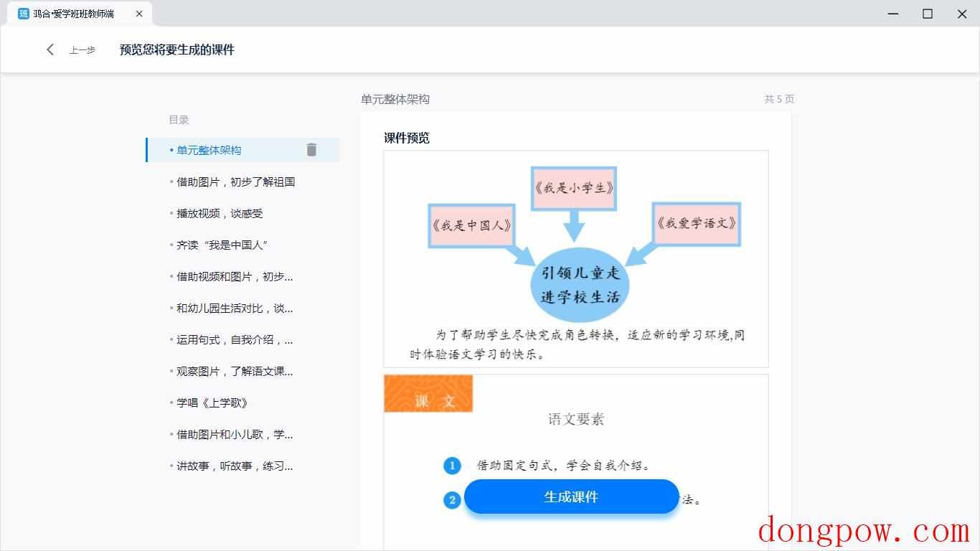Viewport: 980px width, 551px height.
Task: Minimize the application window
Action: (x=893, y=14)
